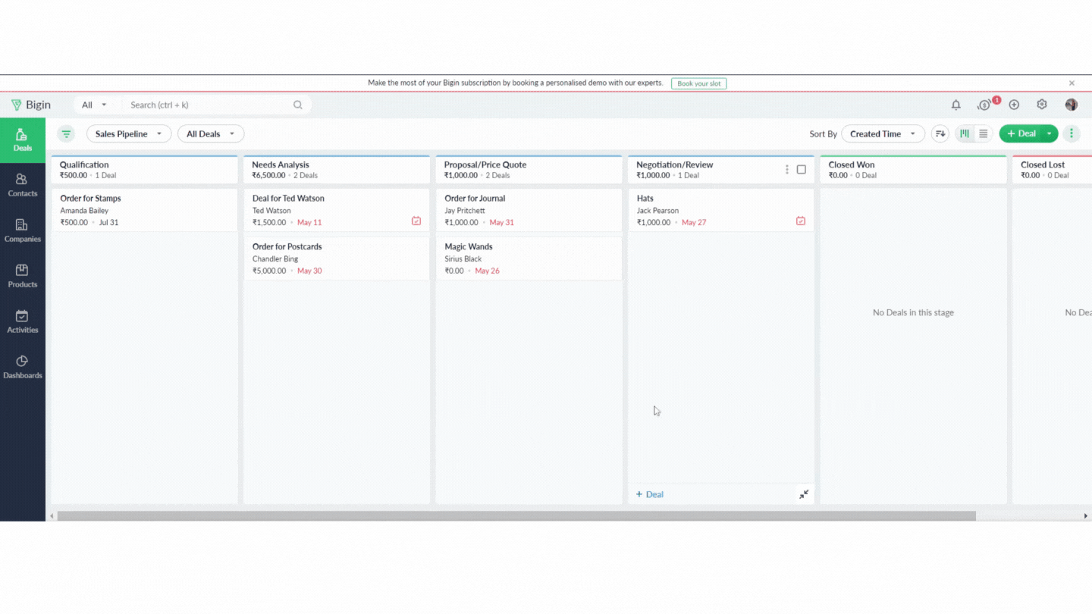Click the Book your slot button
The height and width of the screenshot is (614, 1092).
pos(698,83)
